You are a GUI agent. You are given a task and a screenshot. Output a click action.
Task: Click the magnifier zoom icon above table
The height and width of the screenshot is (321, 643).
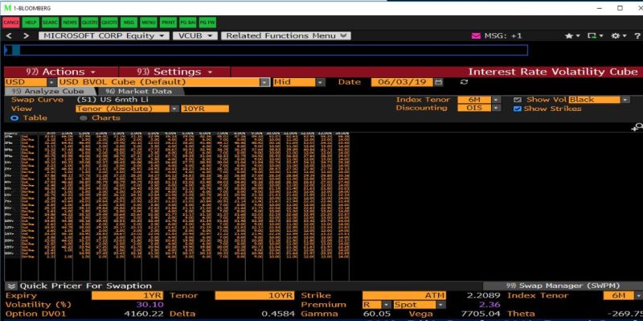[x=637, y=128]
